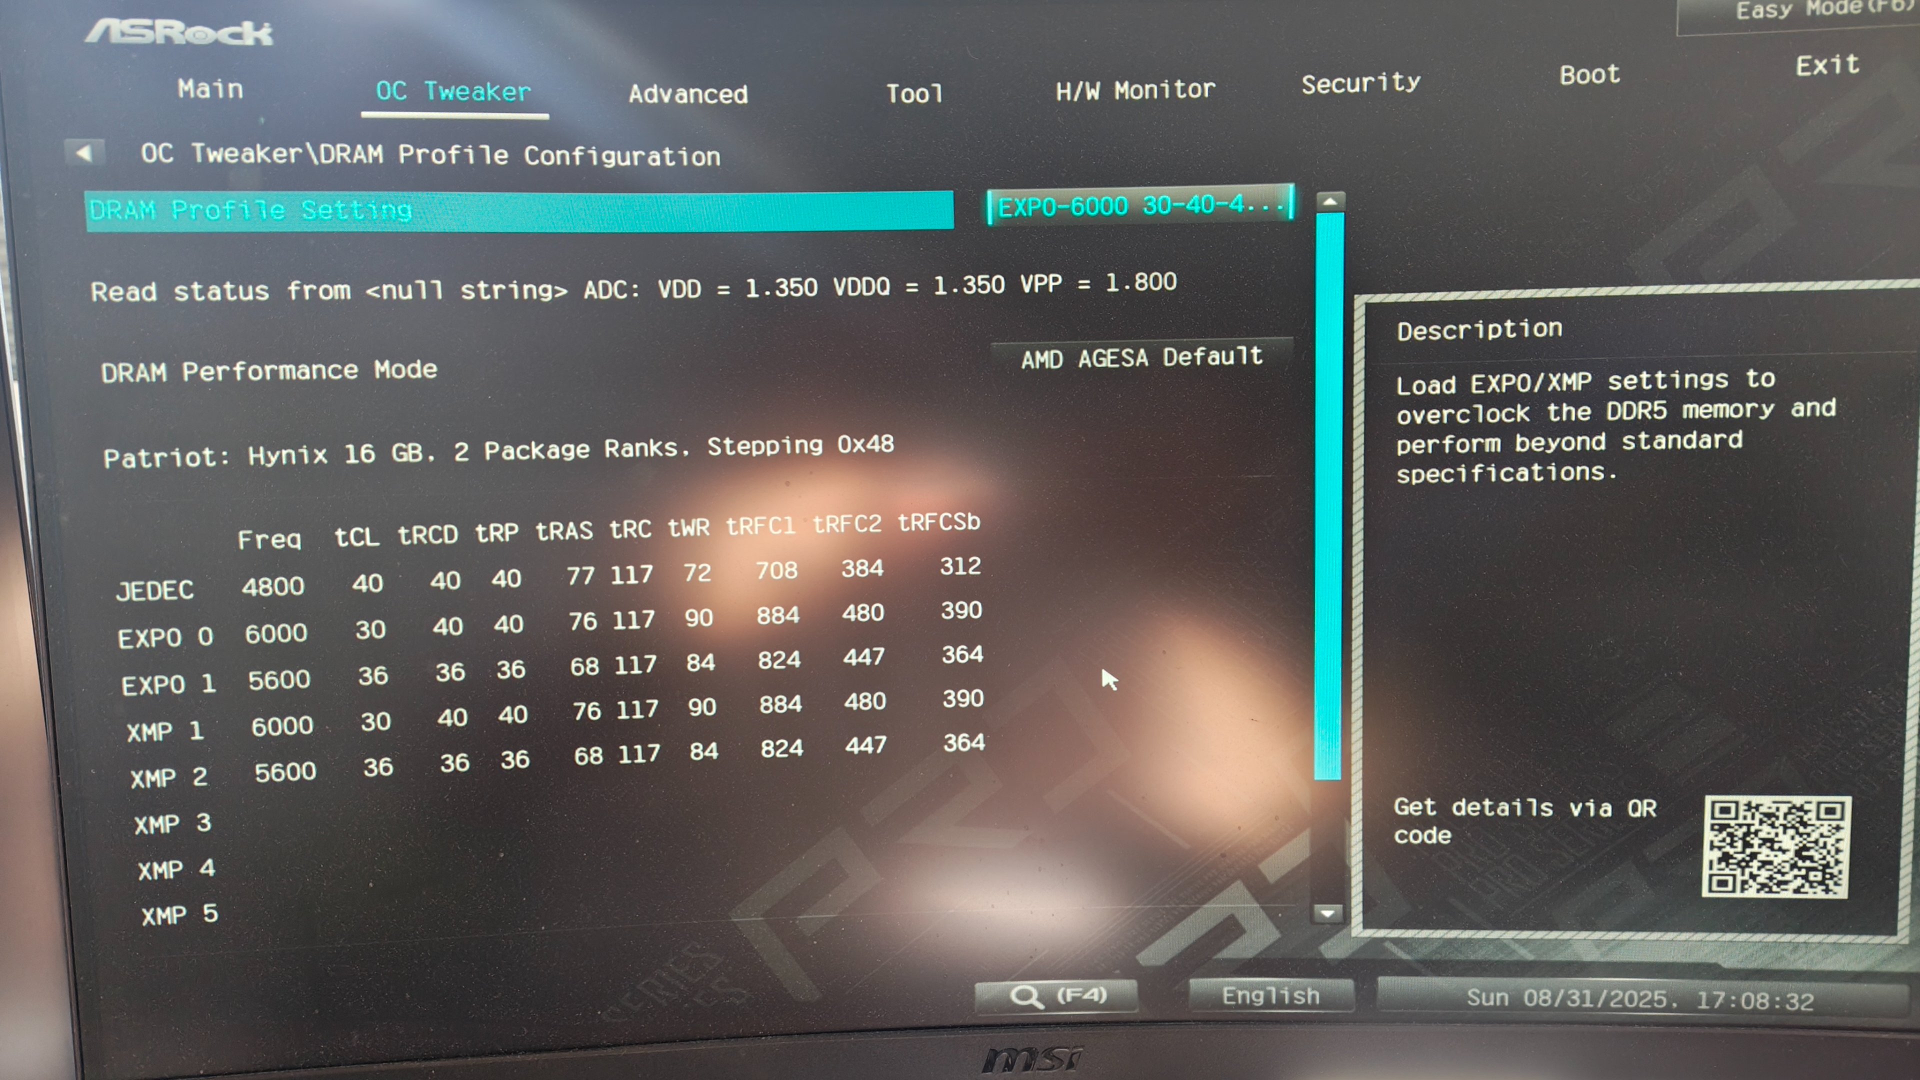The image size is (1920, 1080).
Task: Switch to the Main tab
Action: point(210,89)
